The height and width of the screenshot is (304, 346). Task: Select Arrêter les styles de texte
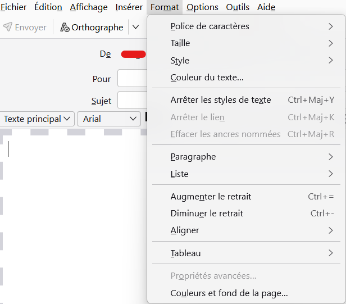tap(246, 100)
